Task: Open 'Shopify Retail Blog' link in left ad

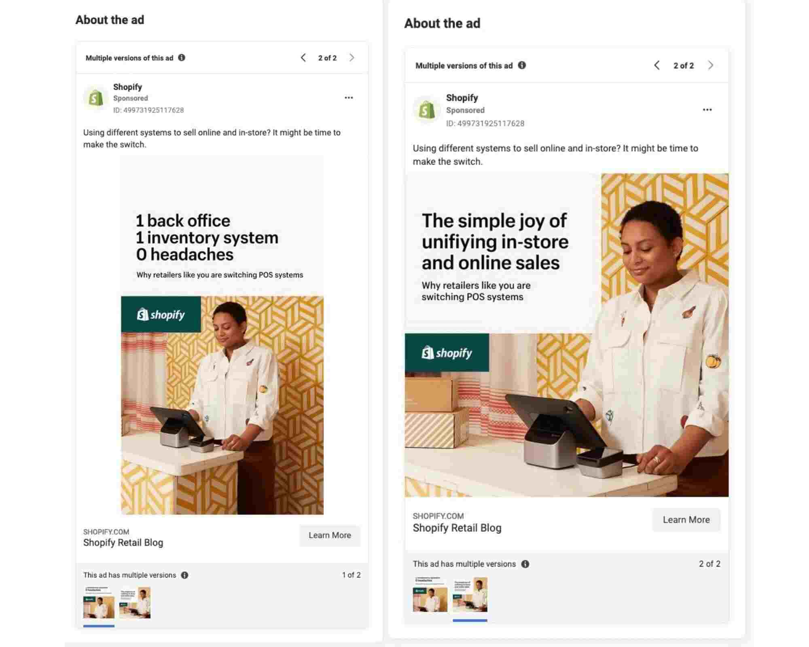Action: tap(123, 543)
